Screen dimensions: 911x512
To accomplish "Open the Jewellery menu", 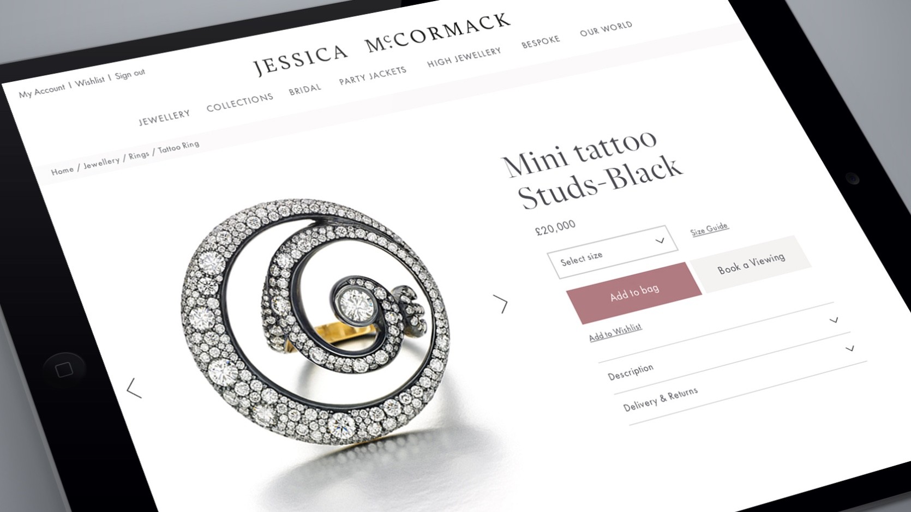I will pyautogui.click(x=164, y=117).
